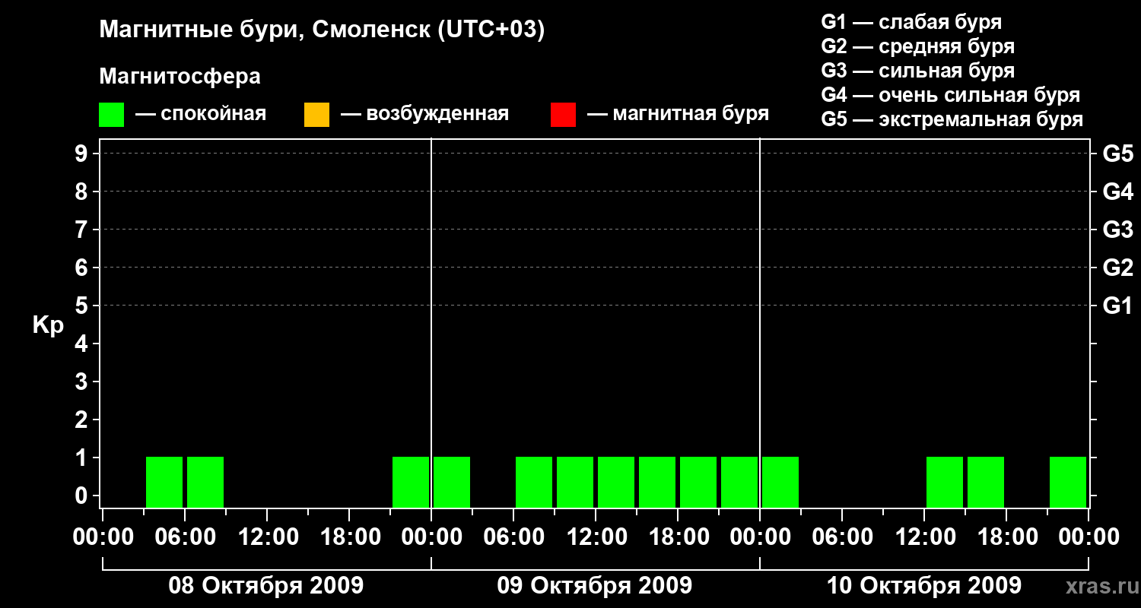
Task: Click the '— спокойная' legend label
Action: click(x=201, y=114)
